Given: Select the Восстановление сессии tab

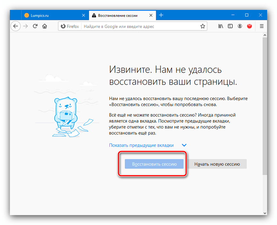Looking at the screenshot, I should click(119, 15).
